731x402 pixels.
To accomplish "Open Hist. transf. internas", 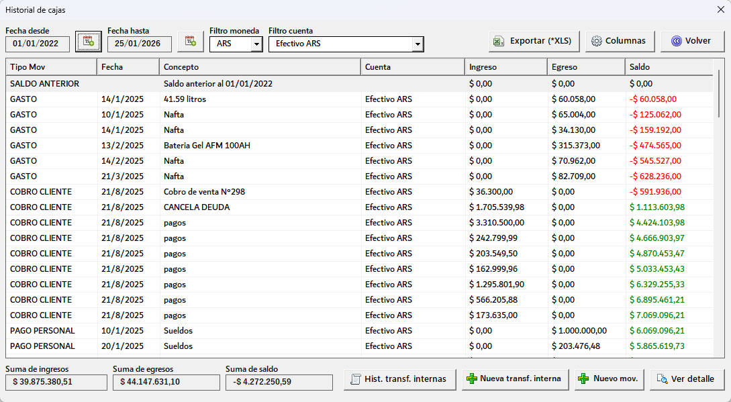I will coord(399,379).
